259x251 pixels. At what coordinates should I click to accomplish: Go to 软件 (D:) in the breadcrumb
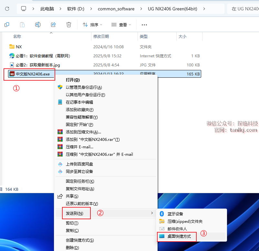pos(76,9)
